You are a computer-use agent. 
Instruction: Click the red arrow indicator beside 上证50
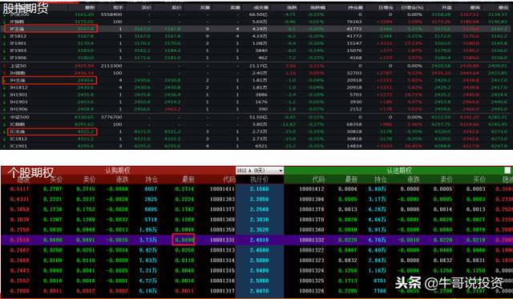click(5, 66)
